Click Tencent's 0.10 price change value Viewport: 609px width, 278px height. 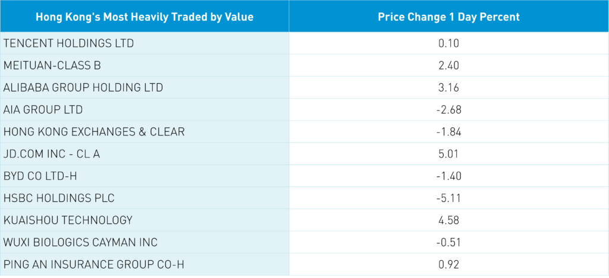pos(448,43)
